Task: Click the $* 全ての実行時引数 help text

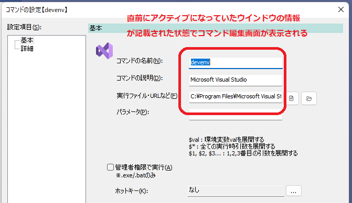Action: (x=232, y=146)
